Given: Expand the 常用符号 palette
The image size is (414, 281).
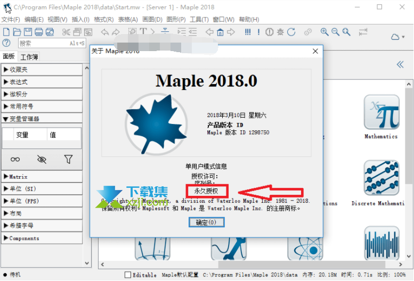Looking at the screenshot, I should (x=42, y=106).
